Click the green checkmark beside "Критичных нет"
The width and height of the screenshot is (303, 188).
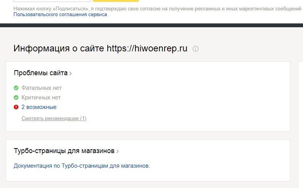pyautogui.click(x=16, y=97)
